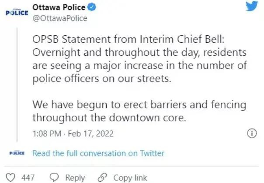Visit the @OttawaPolice handle
Screen dimensions: 264x183
click(59, 18)
